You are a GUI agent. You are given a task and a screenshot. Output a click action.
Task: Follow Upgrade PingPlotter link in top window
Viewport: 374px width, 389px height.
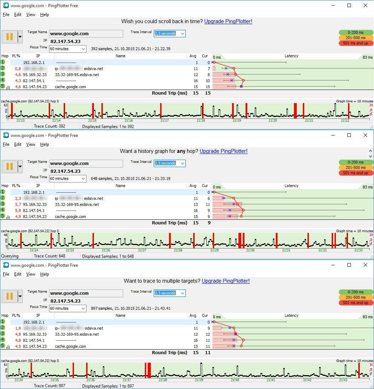coord(228,21)
